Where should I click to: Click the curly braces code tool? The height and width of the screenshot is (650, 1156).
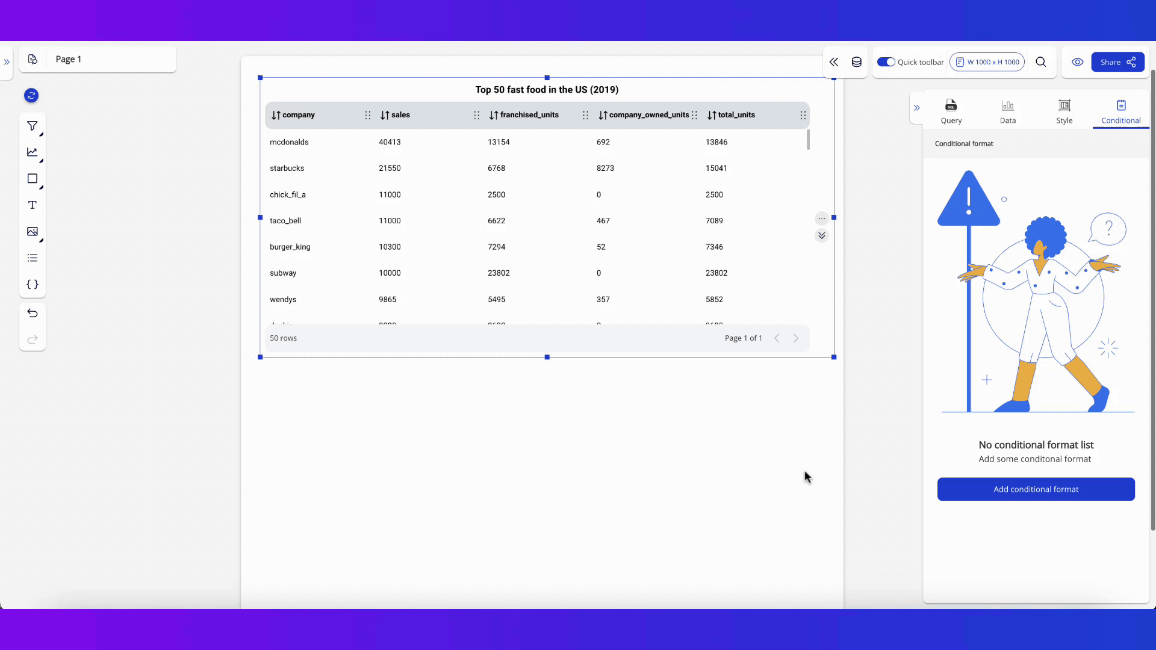pos(33,284)
